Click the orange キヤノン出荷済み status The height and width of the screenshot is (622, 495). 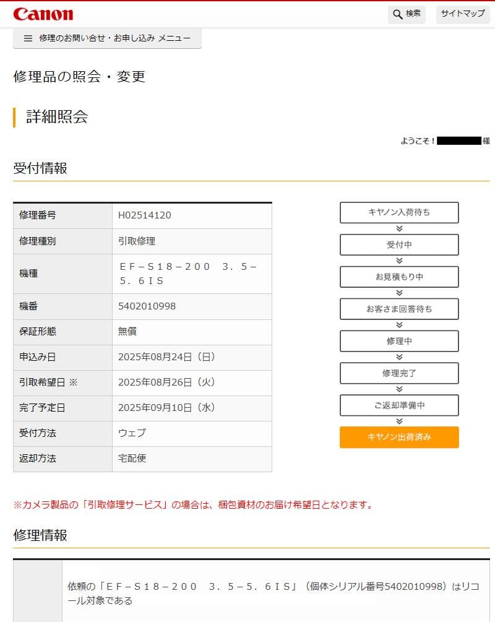399,437
